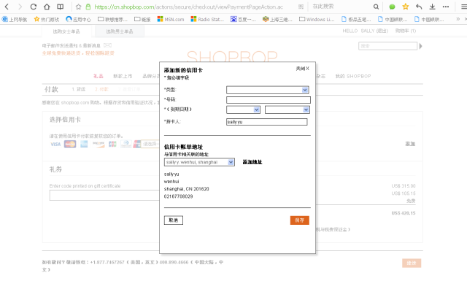Click the gift certificate code field
The height and width of the screenshot is (281, 467).
click(x=104, y=196)
